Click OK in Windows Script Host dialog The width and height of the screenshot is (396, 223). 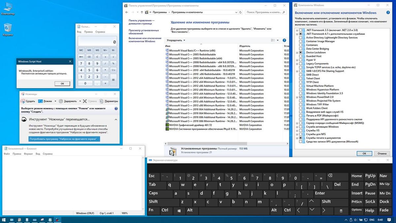pos(62,84)
